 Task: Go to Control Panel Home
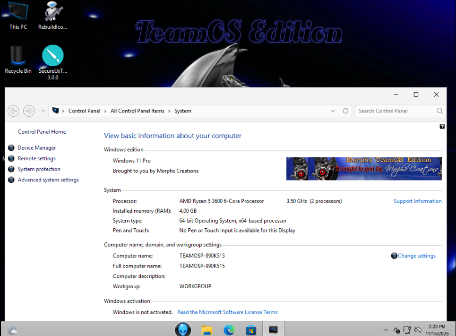click(x=42, y=132)
